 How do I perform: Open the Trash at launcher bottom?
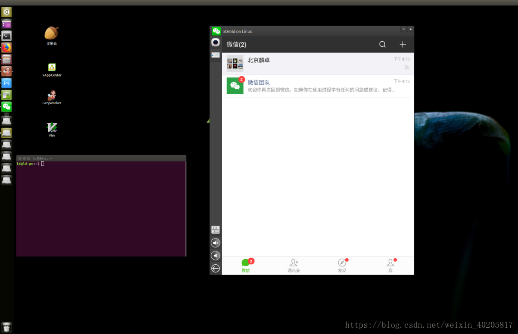click(7, 327)
